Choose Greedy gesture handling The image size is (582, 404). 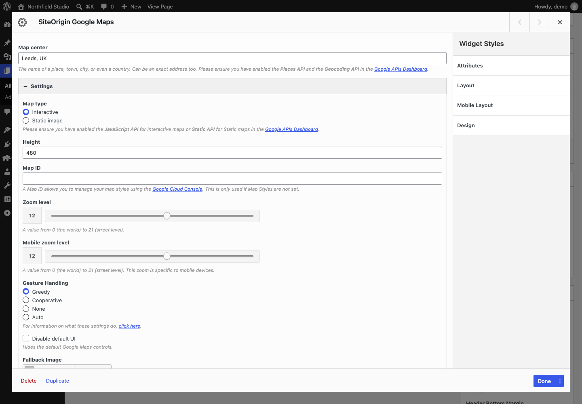pos(26,292)
